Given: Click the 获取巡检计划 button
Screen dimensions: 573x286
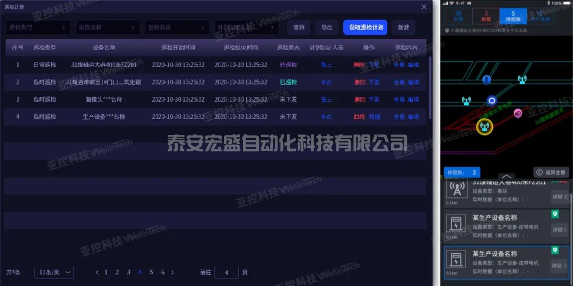Looking at the screenshot, I should (365, 28).
